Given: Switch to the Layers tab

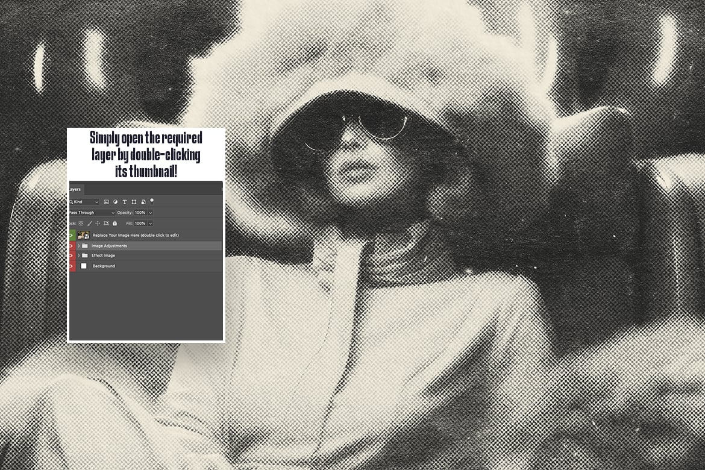Looking at the screenshot, I should click(x=75, y=189).
